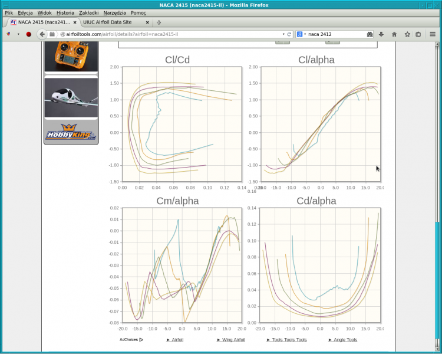The height and width of the screenshot is (354, 442).
Task: Reload the page with the refresh icon
Action: (289, 34)
